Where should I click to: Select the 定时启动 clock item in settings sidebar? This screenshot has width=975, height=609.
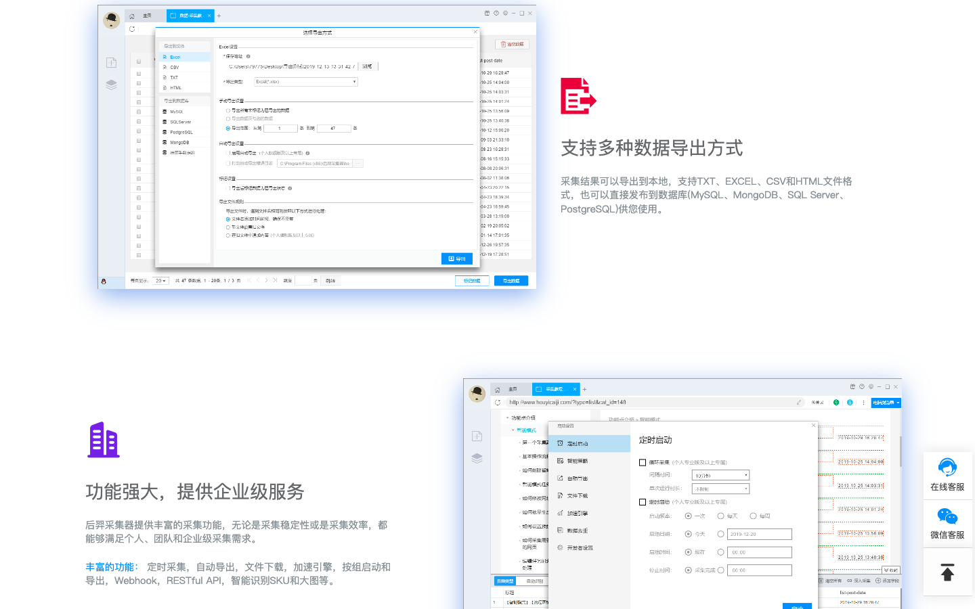pos(577,444)
